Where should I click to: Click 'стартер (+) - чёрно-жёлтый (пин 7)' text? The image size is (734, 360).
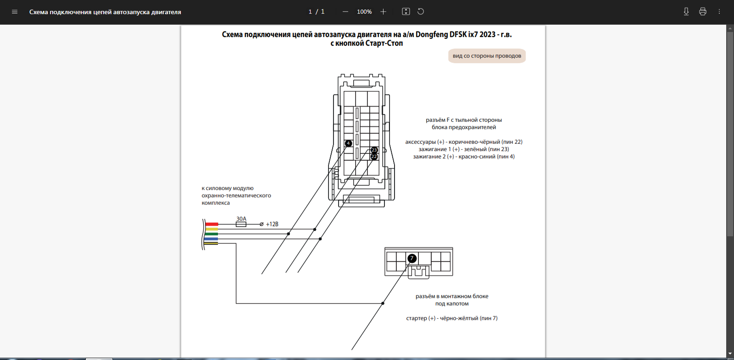(452, 318)
